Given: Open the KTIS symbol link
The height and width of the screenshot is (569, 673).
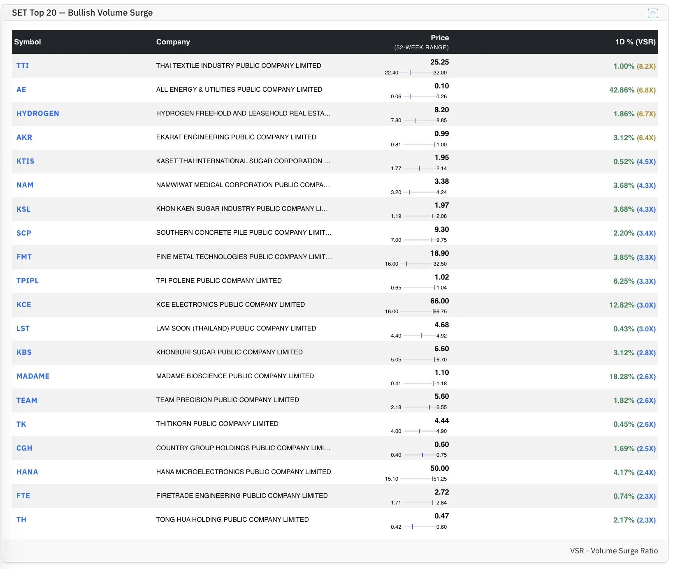Looking at the screenshot, I should coord(26,161).
